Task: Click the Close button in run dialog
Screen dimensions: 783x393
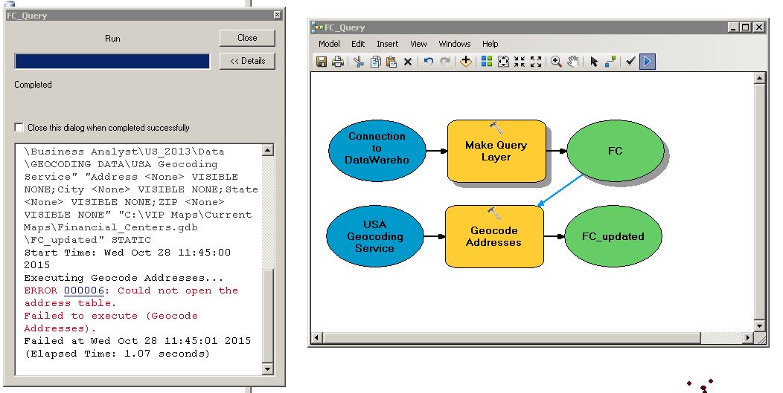Action: click(247, 38)
